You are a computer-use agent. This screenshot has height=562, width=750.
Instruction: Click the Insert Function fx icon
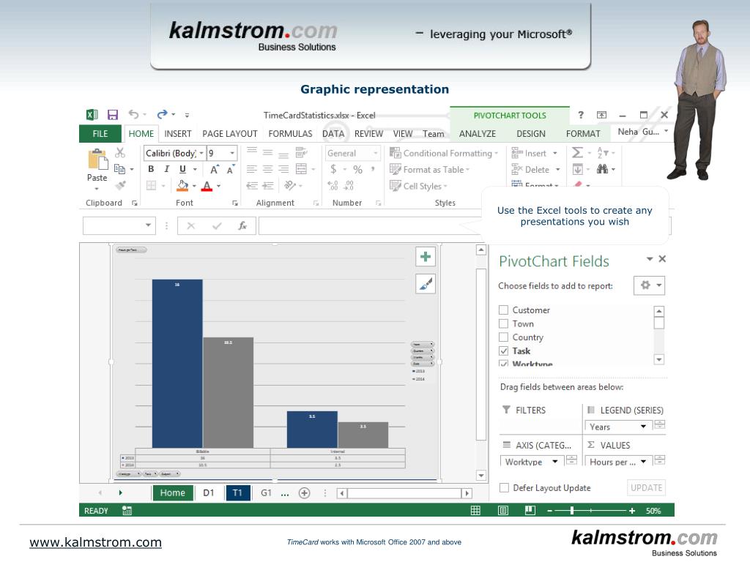coord(242,225)
